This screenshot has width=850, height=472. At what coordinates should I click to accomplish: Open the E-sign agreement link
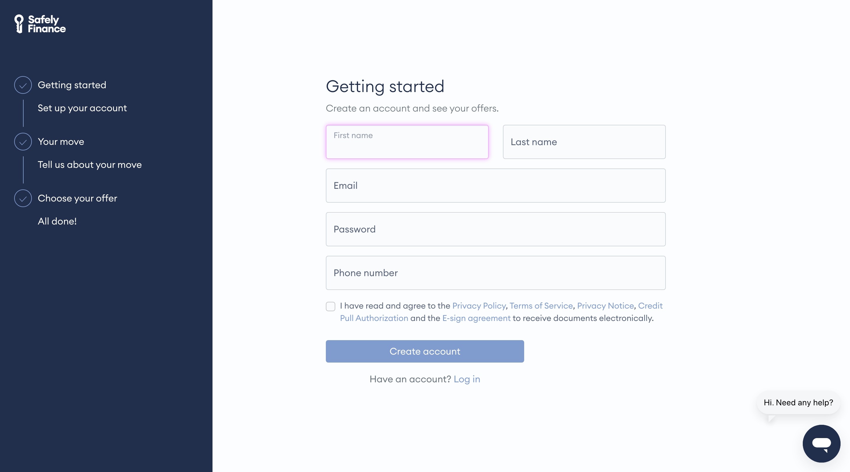tap(476, 318)
